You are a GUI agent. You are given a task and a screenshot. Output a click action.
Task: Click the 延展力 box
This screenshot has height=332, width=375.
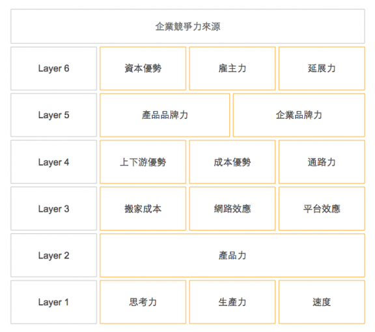(x=322, y=68)
